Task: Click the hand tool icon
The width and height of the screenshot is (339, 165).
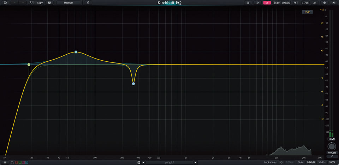Action: coord(88,3)
